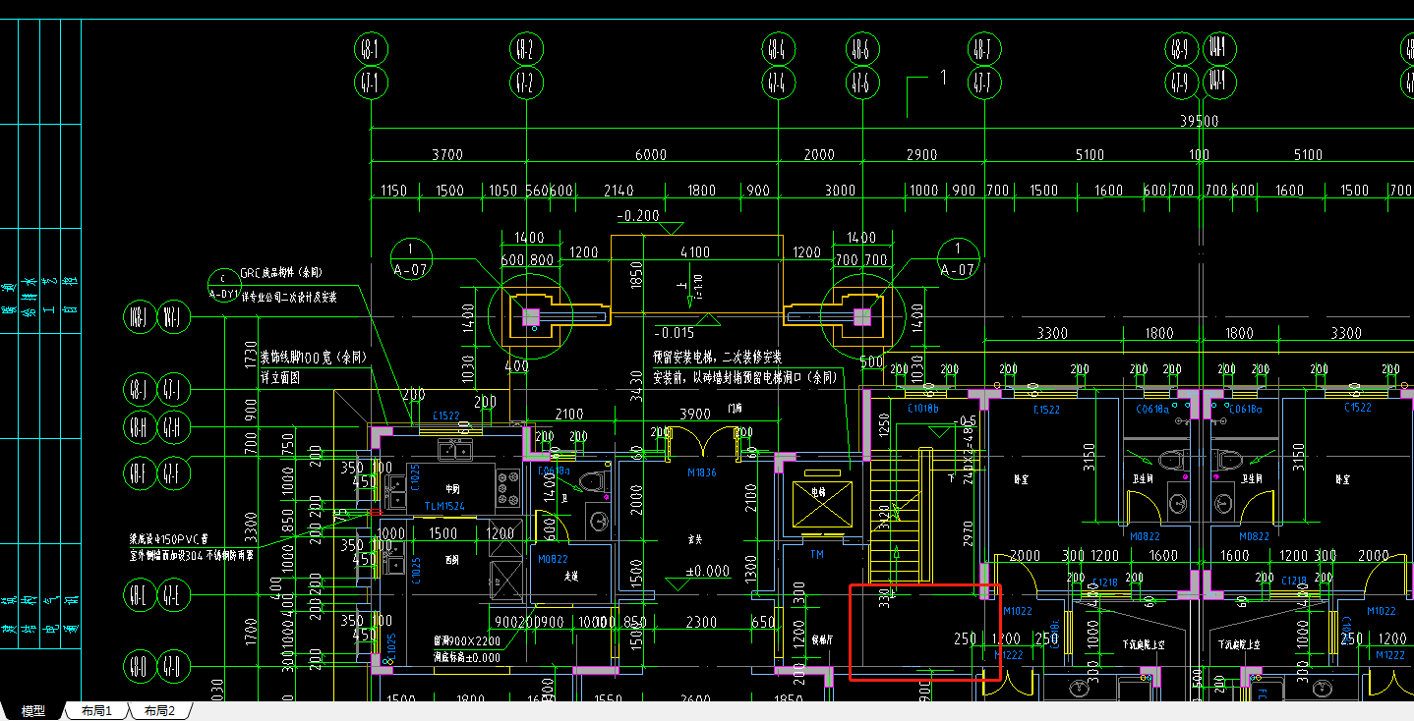The image size is (1414, 721).
Task: Click the 1150 dimension text
Action: click(x=393, y=191)
